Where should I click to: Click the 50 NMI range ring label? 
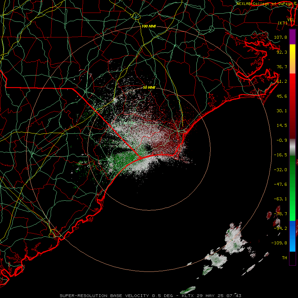pyautogui.click(x=149, y=87)
